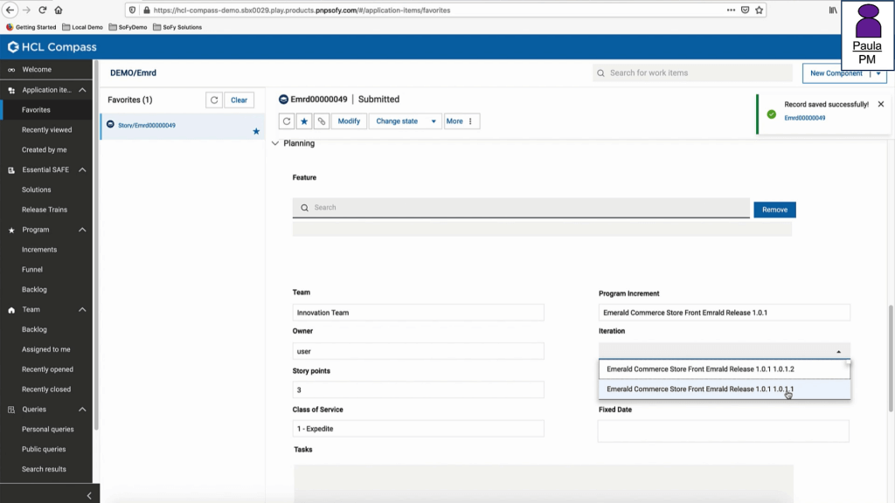Click the Remove button next to Feature

click(774, 210)
